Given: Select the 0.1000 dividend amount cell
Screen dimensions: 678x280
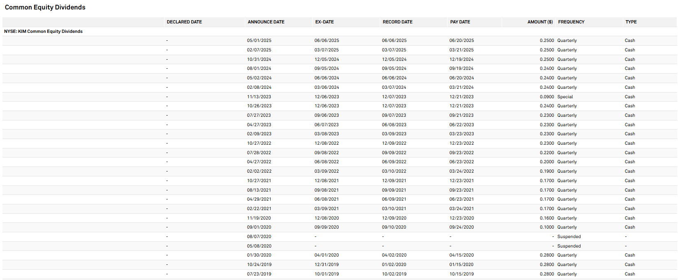Looking at the screenshot, I should click(547, 227).
